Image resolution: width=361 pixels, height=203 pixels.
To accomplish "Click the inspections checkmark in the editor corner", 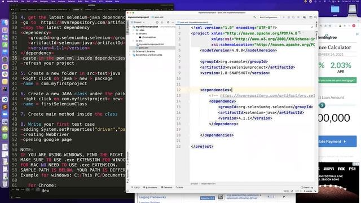I will [x=312, y=27].
